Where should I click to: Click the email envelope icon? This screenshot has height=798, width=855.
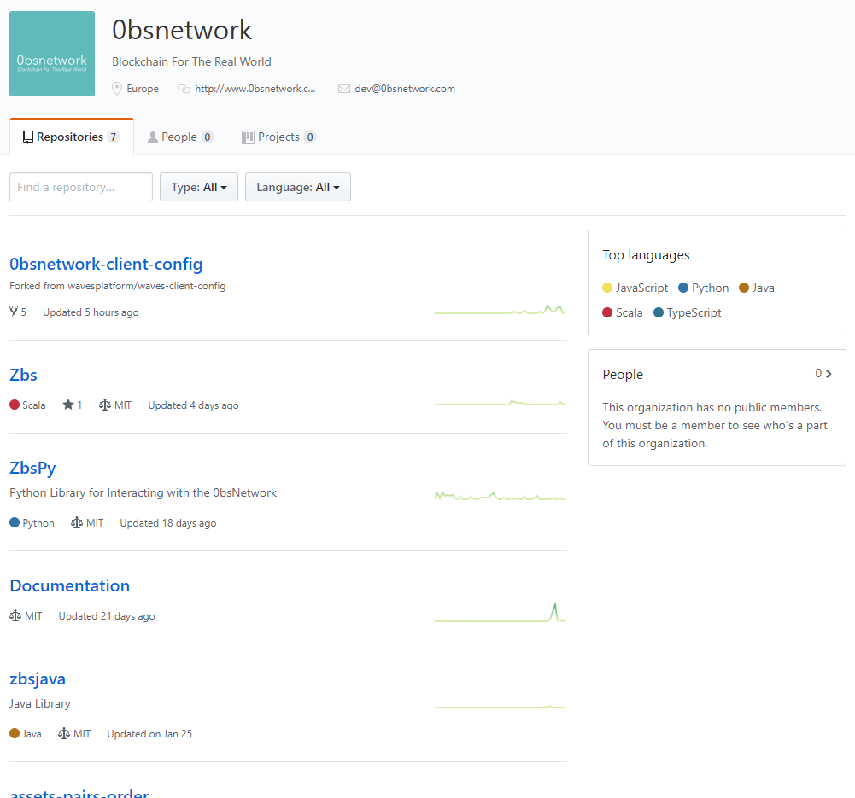coord(344,89)
